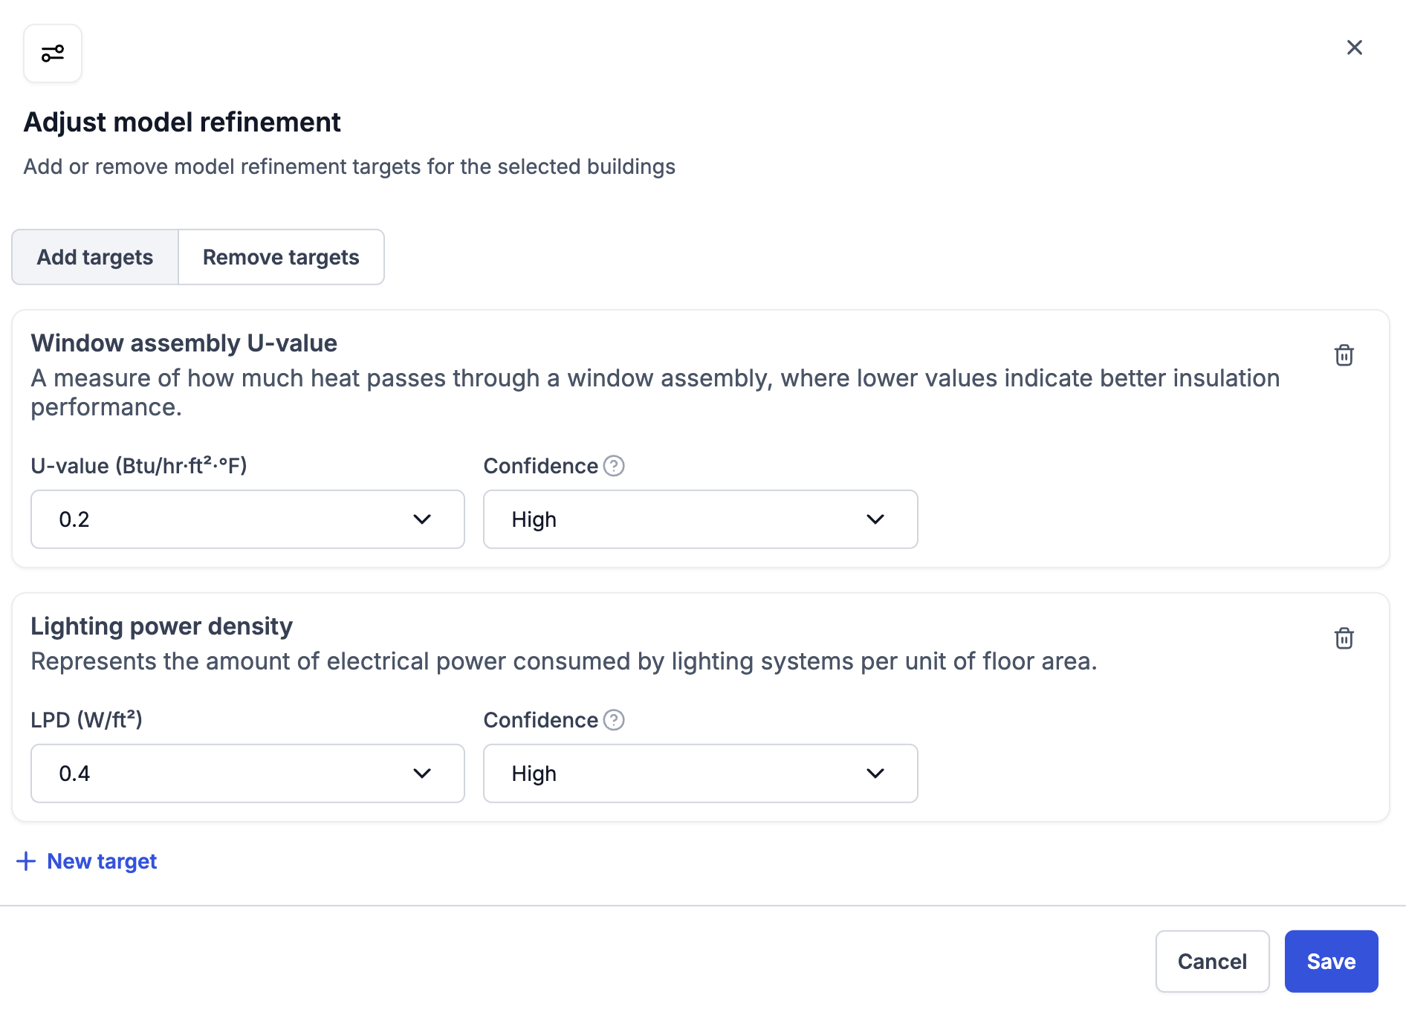The width and height of the screenshot is (1406, 1018).
Task: Click the Adjust model refinement title
Action: click(x=182, y=123)
